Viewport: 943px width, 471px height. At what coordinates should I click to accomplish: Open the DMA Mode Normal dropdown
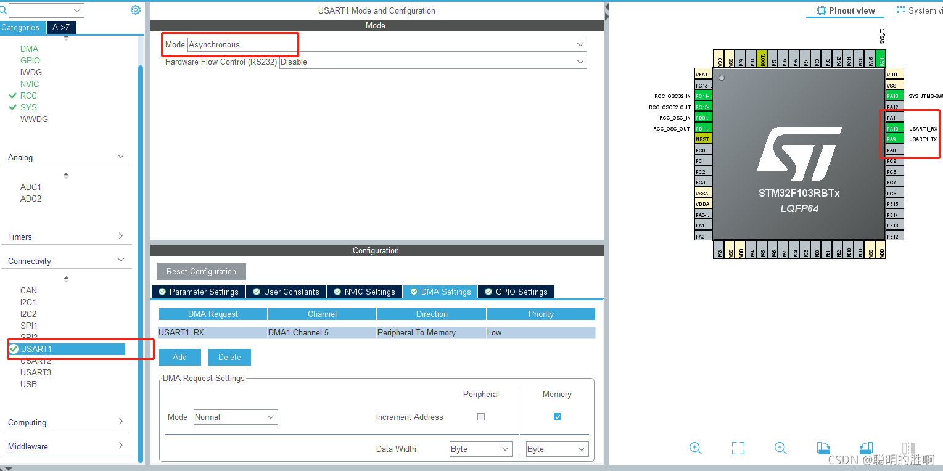pyautogui.click(x=236, y=417)
